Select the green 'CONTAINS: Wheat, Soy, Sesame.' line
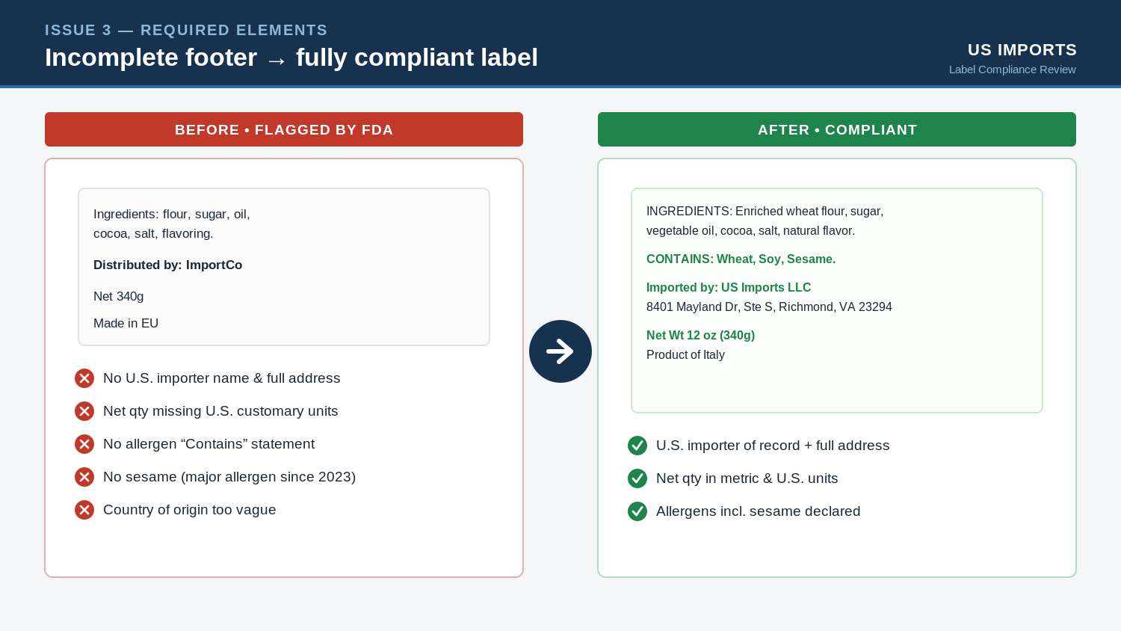 point(741,259)
